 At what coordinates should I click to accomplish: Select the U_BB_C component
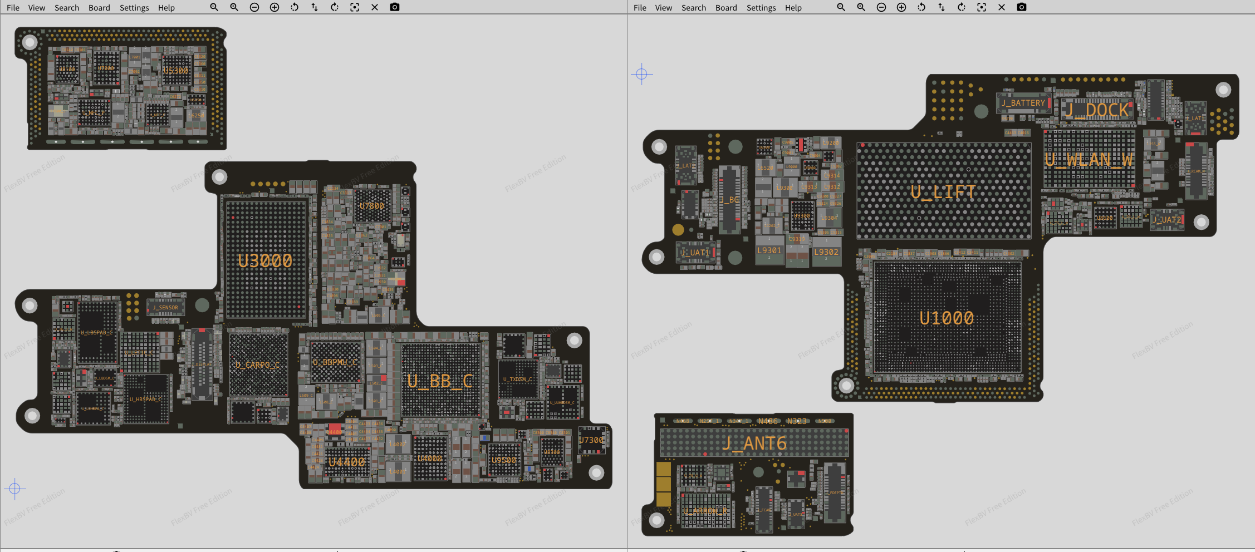[x=440, y=381]
